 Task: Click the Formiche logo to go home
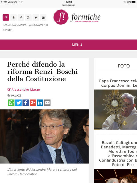77,17
